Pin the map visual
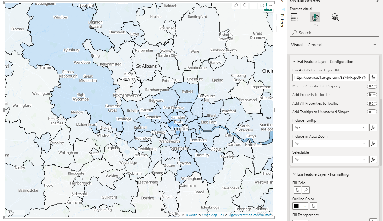This screenshot has height=221, width=383. coord(236,5)
